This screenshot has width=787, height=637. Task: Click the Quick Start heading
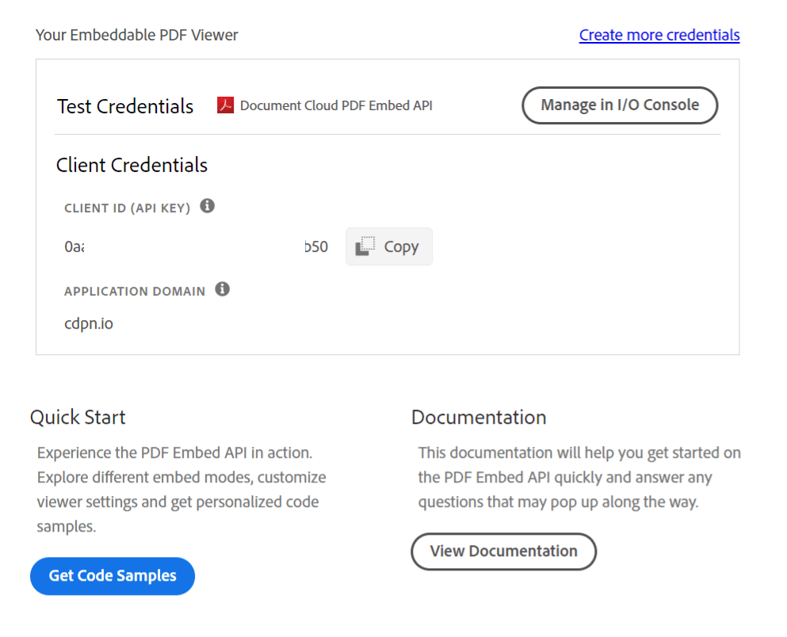coord(78,418)
